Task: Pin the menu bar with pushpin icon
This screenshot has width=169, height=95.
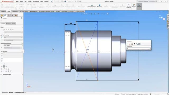Action: tap(51, 1)
